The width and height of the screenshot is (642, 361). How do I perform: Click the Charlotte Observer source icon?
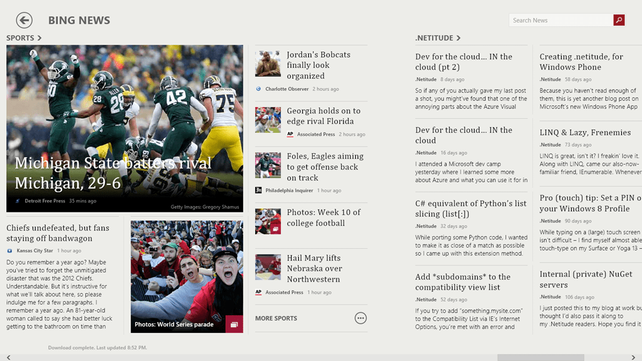click(258, 89)
